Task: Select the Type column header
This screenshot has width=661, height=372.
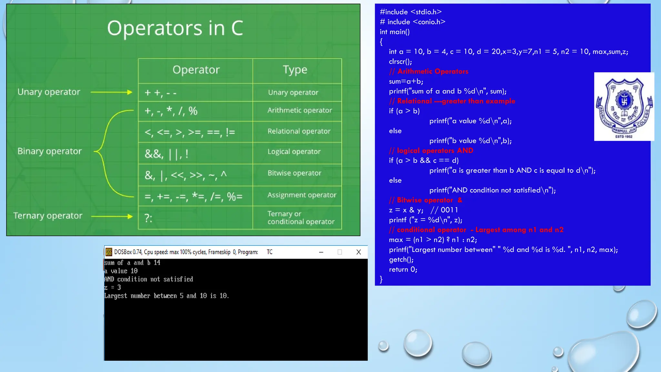Action: tap(295, 70)
